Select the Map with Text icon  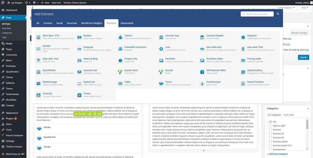coord(38,60)
